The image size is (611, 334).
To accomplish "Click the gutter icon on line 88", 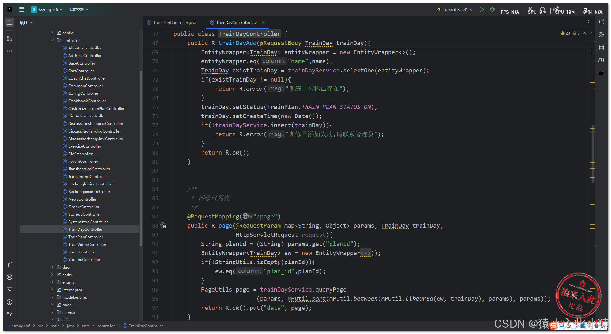I will click(163, 225).
